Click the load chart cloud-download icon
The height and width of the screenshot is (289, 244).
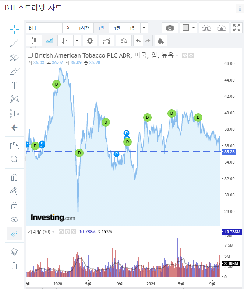coord(206,28)
